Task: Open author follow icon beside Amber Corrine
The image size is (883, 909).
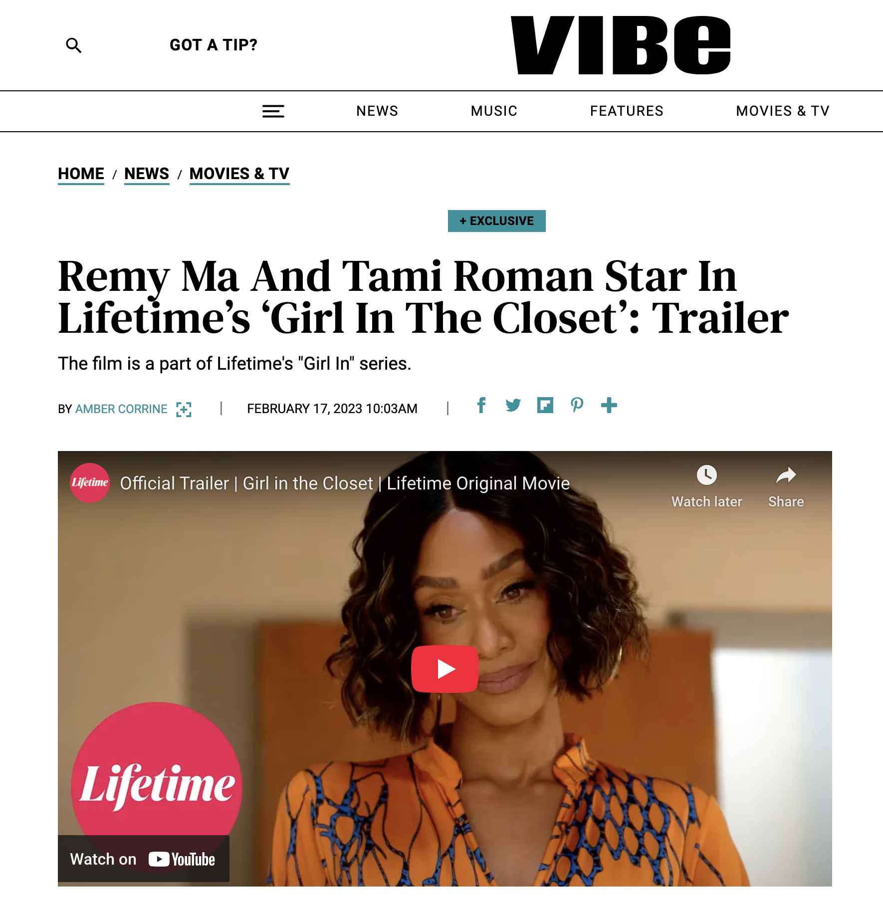Action: [x=184, y=409]
